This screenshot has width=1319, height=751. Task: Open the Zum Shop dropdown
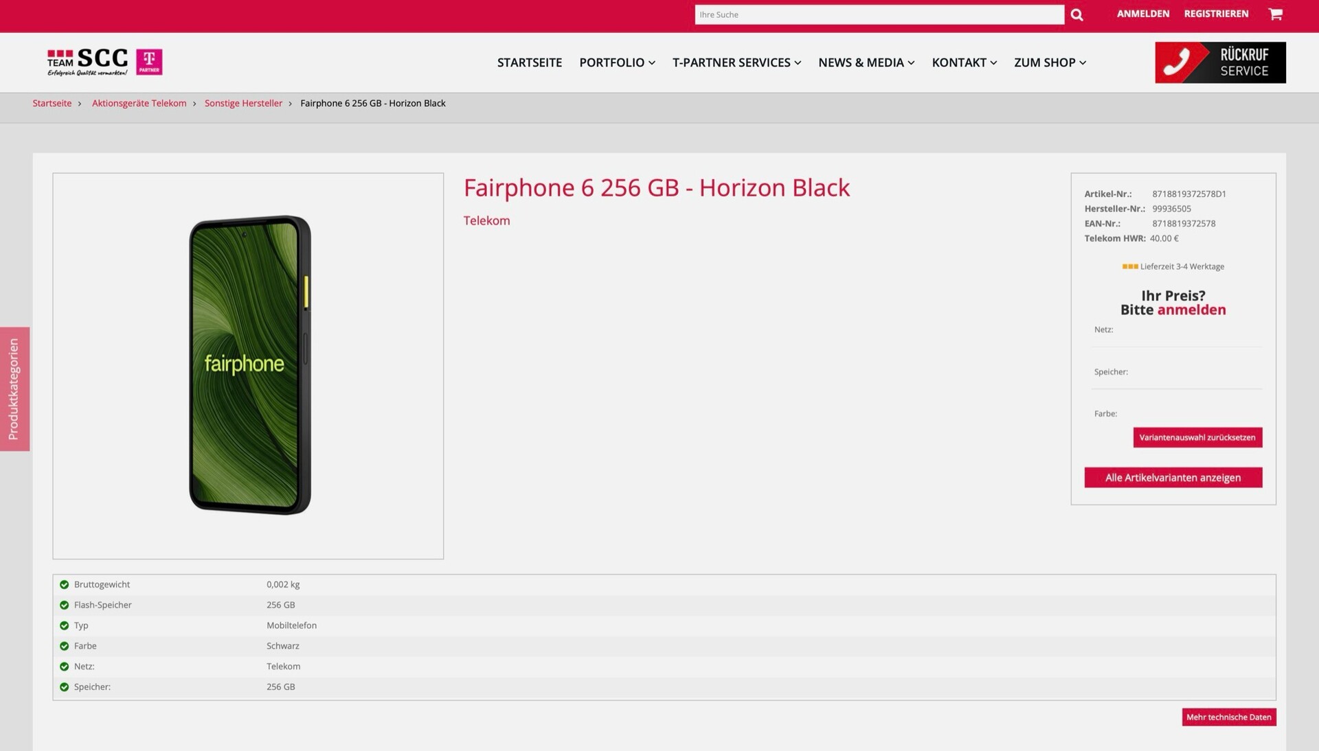[x=1050, y=62]
